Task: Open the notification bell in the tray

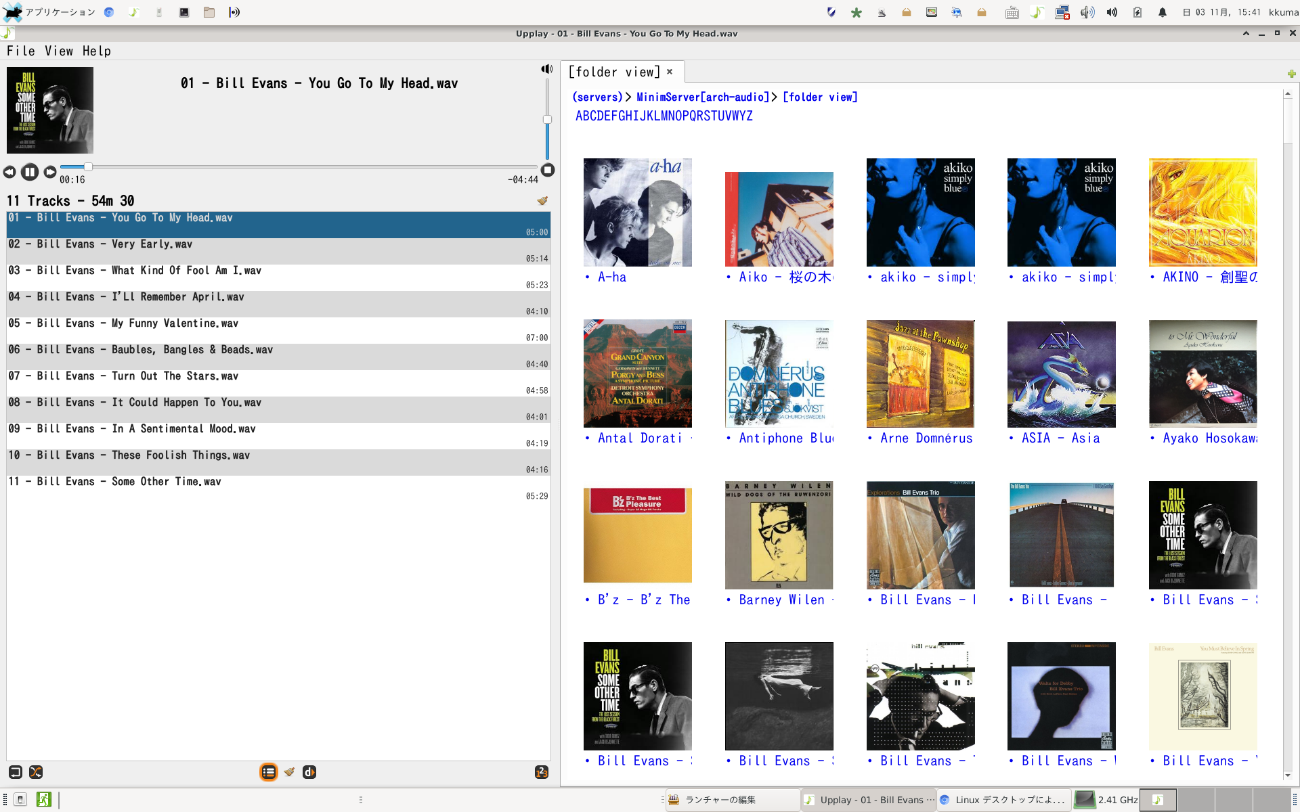Action: pos(1163,12)
